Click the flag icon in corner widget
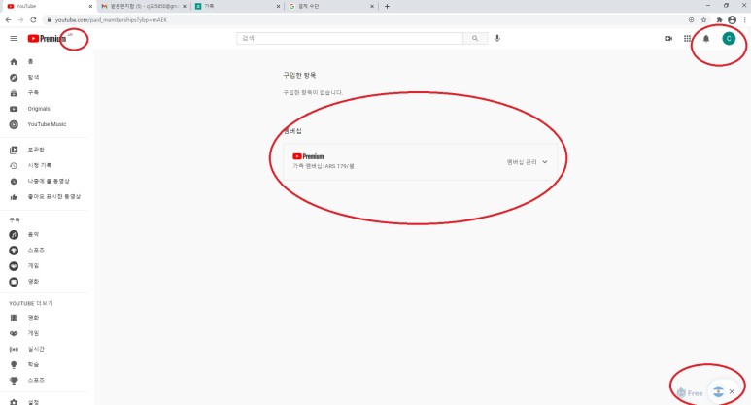This screenshot has width=751, height=405. point(718,391)
